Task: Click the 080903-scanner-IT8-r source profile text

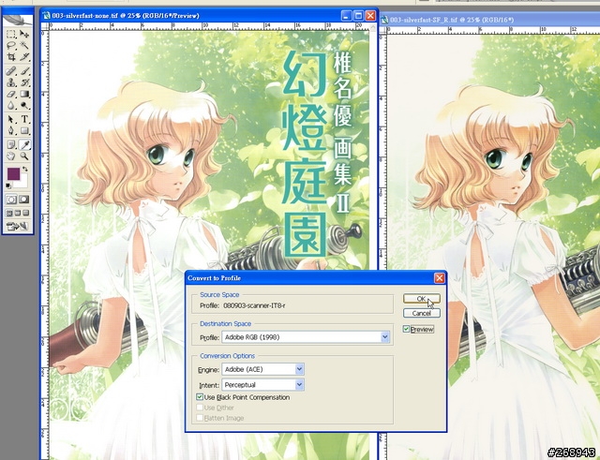Action: coord(254,305)
